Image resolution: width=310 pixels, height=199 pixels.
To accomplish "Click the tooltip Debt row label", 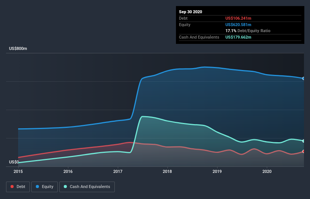I will point(183,18).
